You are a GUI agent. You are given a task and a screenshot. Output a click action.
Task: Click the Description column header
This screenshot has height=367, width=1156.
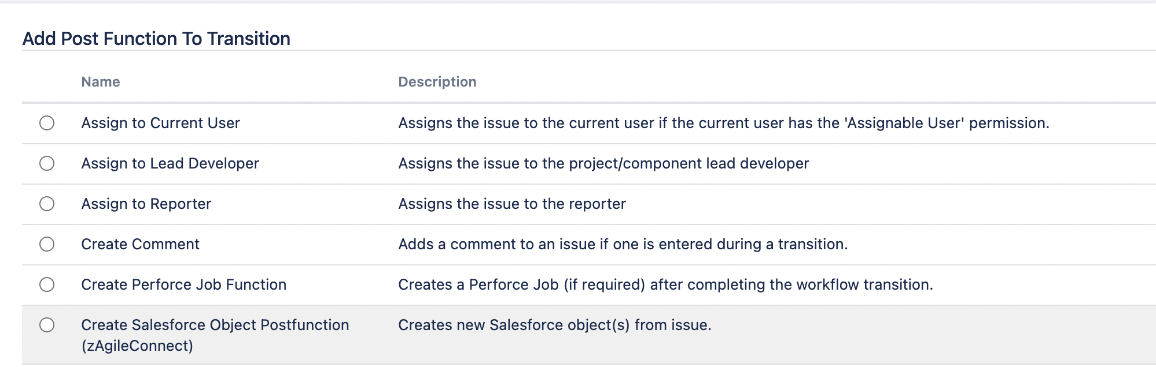437,82
